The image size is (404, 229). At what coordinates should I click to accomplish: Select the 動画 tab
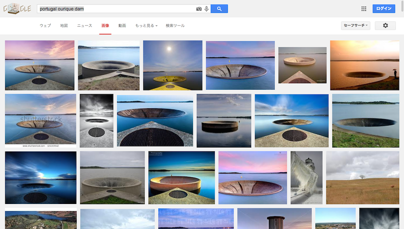(x=122, y=25)
